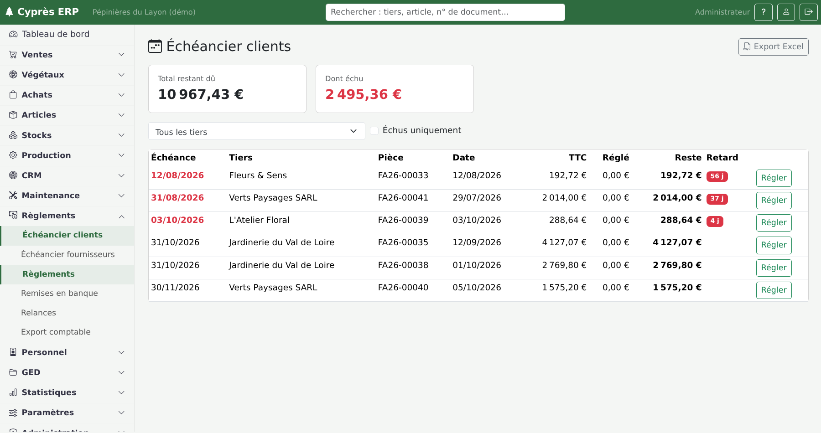Viewport: 821px width, 433px height.
Task: Expand the CRM menu chevron
Action: (121, 175)
